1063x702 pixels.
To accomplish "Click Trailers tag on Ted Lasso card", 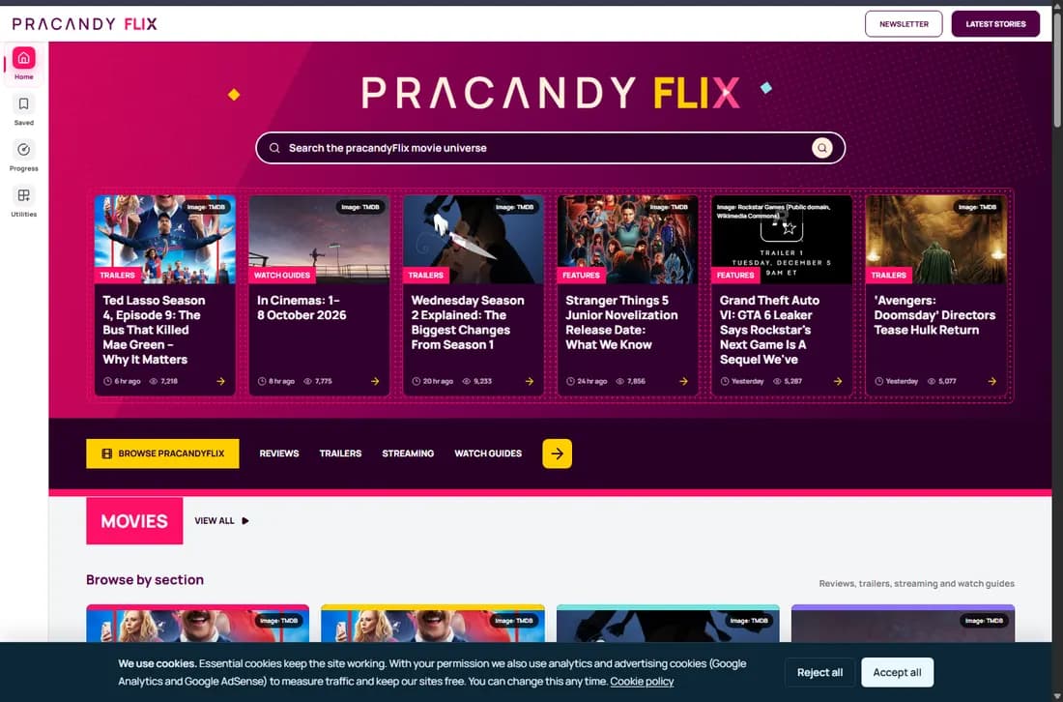I will click(117, 276).
